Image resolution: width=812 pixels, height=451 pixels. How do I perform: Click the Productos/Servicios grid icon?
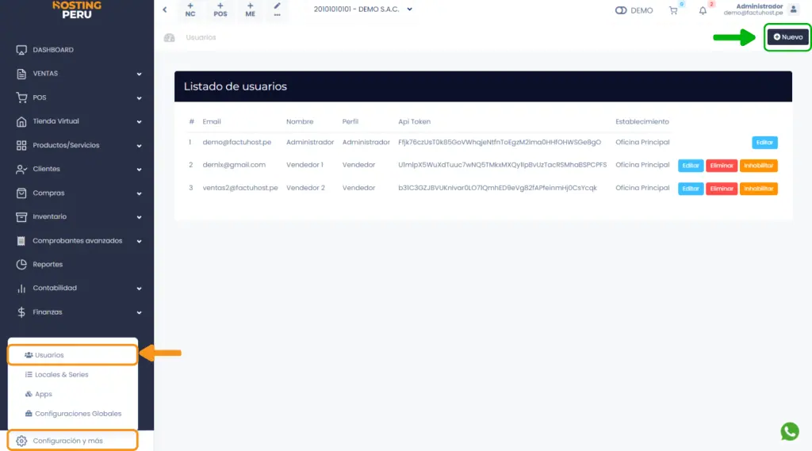(x=21, y=146)
